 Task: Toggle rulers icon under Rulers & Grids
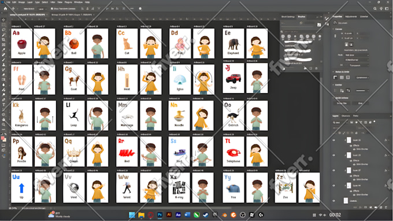pyautogui.click(x=335, y=78)
